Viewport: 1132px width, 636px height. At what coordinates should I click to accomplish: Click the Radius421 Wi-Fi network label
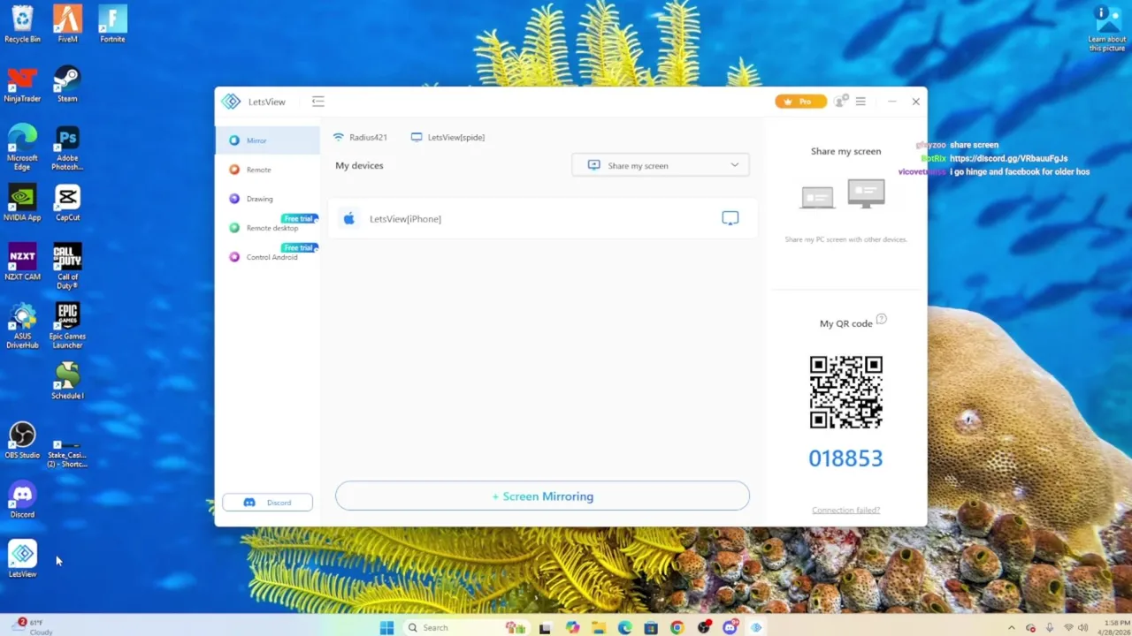point(361,137)
